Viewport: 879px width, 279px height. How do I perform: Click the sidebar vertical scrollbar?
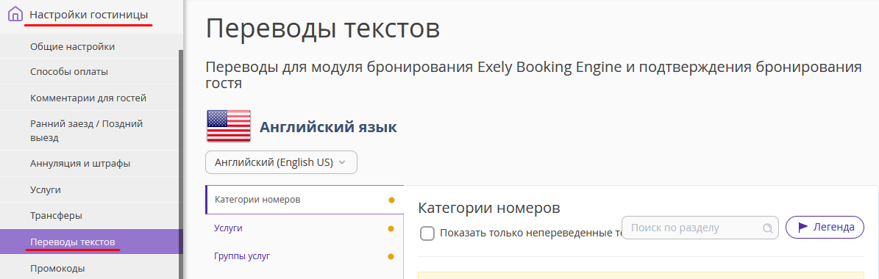180,164
